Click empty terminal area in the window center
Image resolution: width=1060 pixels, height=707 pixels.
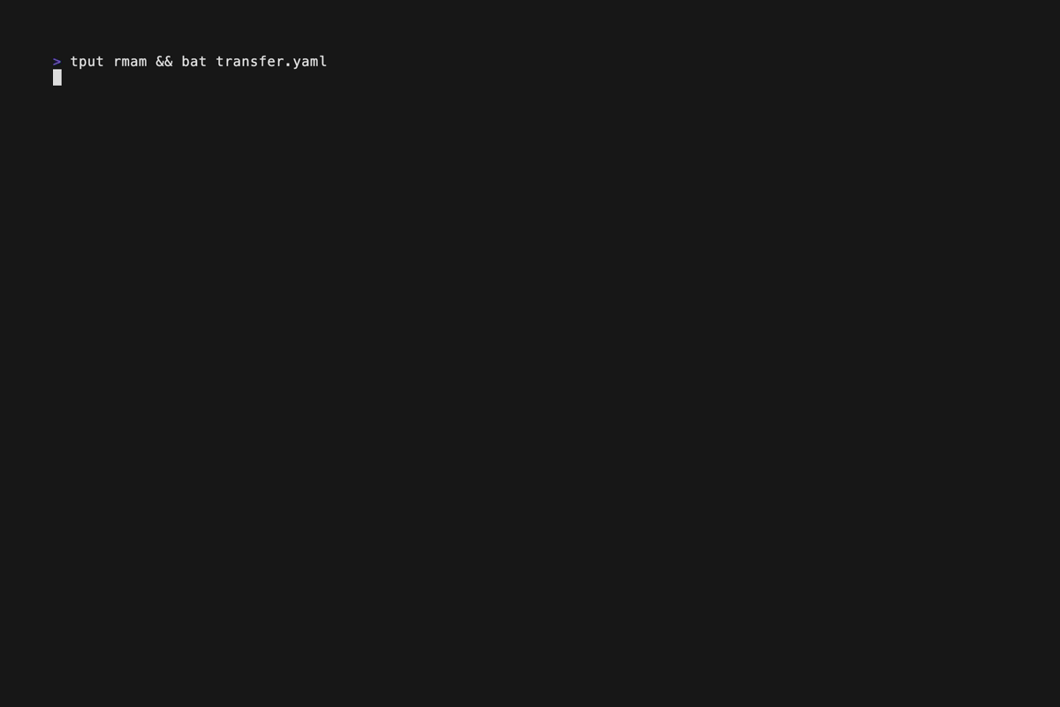coord(530,353)
